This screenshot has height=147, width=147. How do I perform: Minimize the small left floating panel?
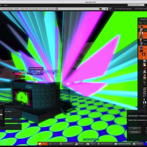[x=1, y=104]
